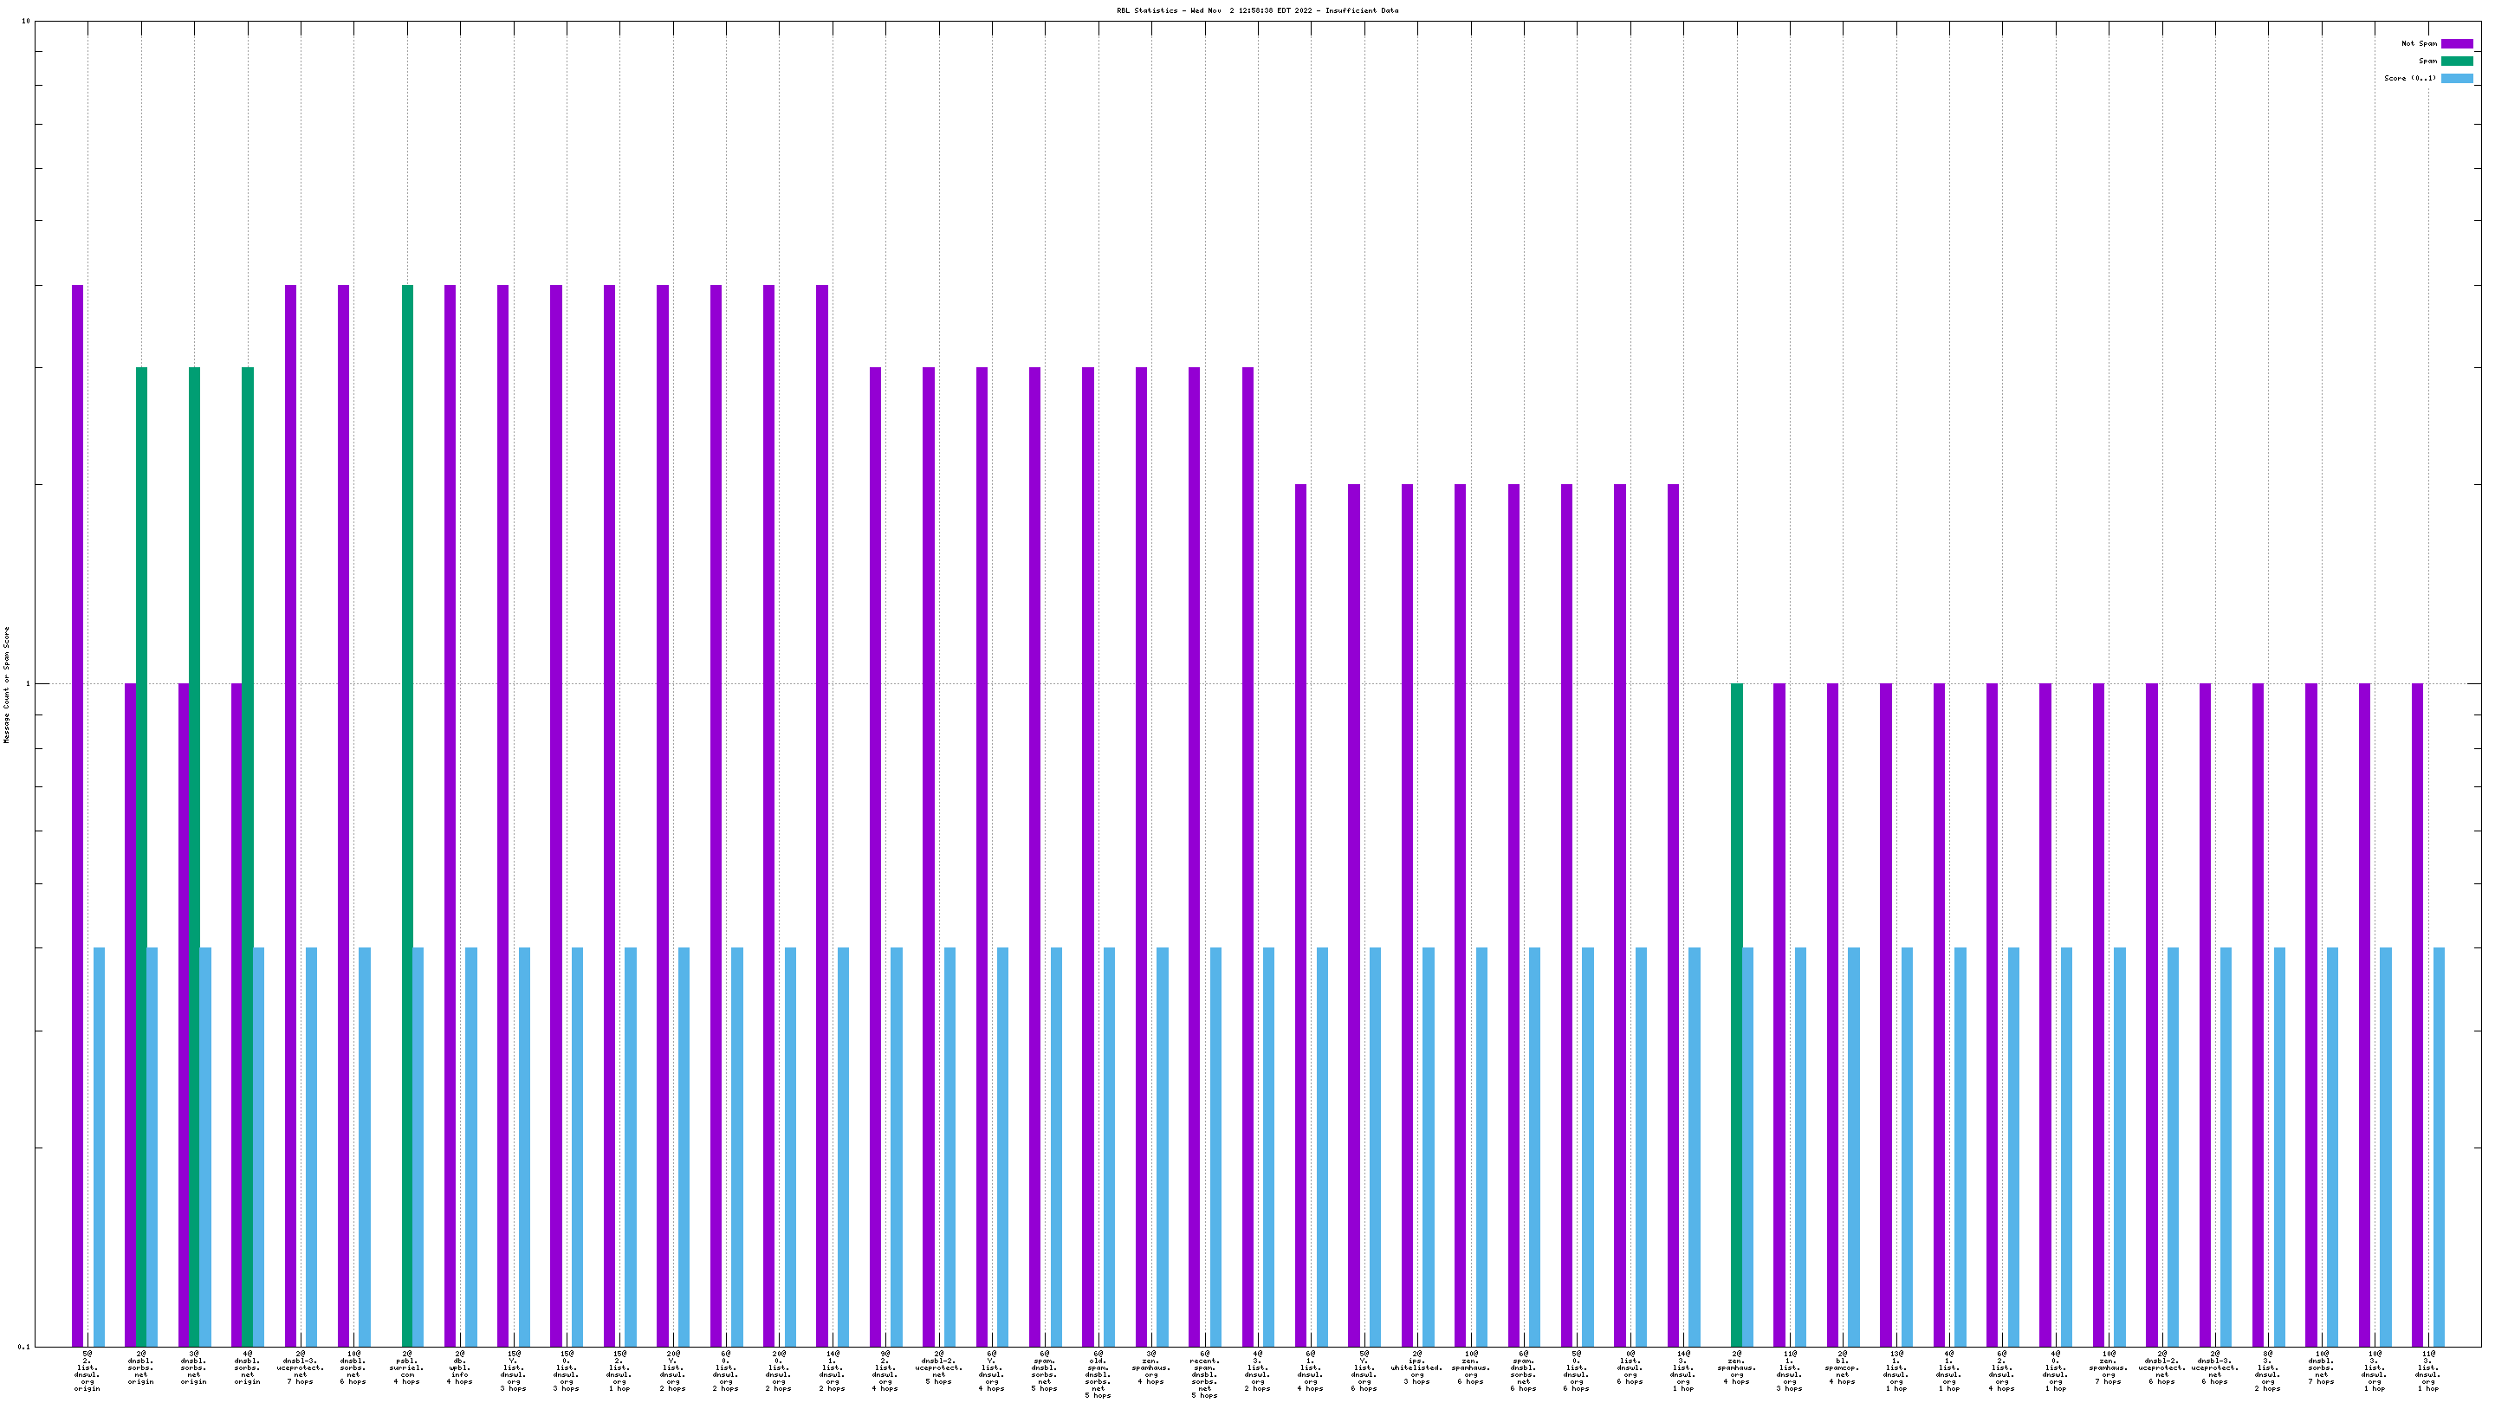Click the 'Not Spam' legend label text
The image size is (2495, 1403).
coord(2419,43)
